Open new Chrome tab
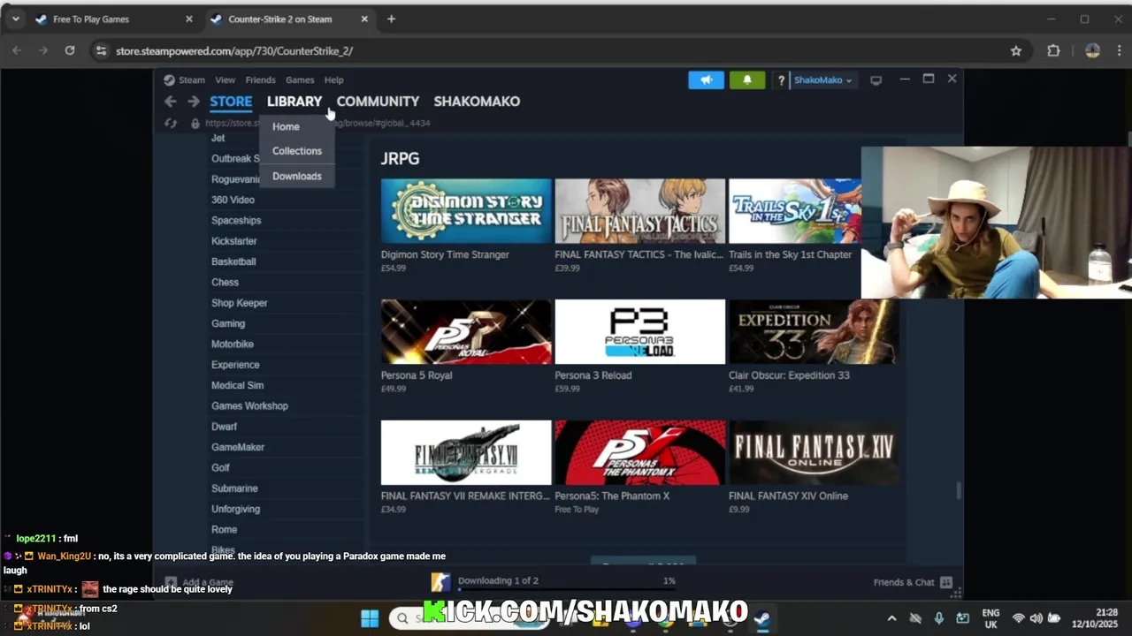The width and height of the screenshot is (1132, 636). 391,19
